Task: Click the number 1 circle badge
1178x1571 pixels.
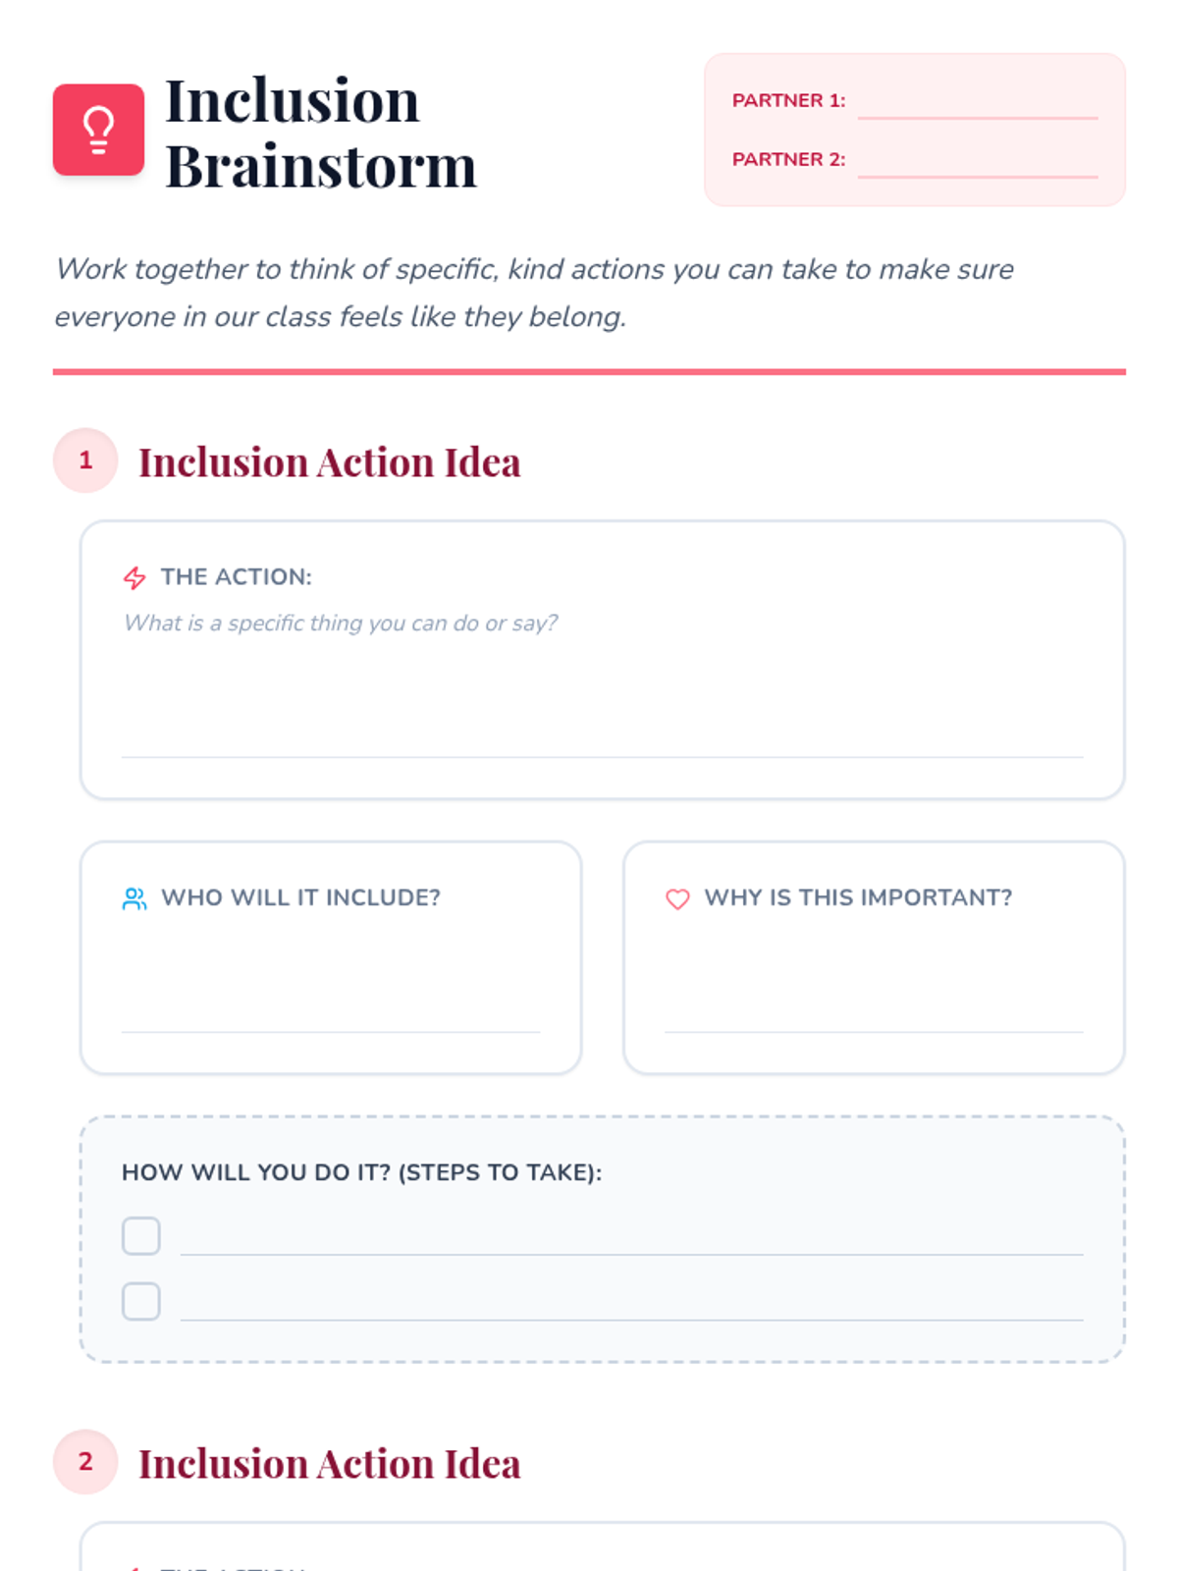Action: [85, 460]
